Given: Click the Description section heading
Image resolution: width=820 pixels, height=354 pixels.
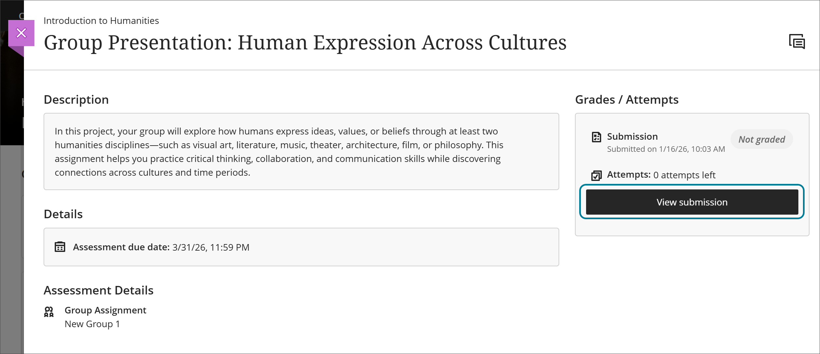Looking at the screenshot, I should [76, 99].
